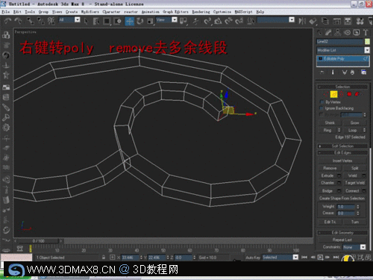Screen dimensions: 373x280
Task: Click the Align tool icon
Action: [x=313, y=21]
